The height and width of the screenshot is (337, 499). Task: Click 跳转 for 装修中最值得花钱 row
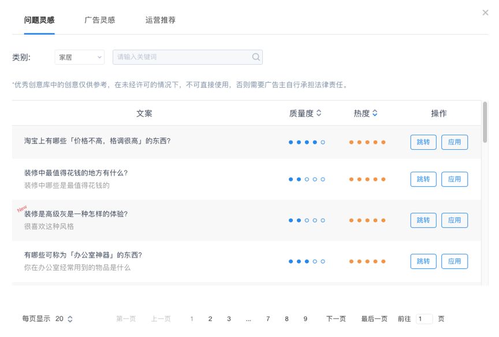point(423,179)
